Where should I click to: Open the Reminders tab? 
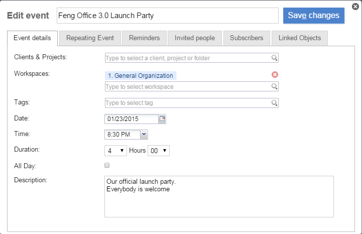144,38
